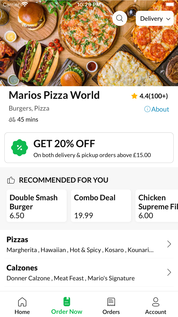Click the thumbs up recommendation icon
This screenshot has height=317, width=178.
point(11,180)
